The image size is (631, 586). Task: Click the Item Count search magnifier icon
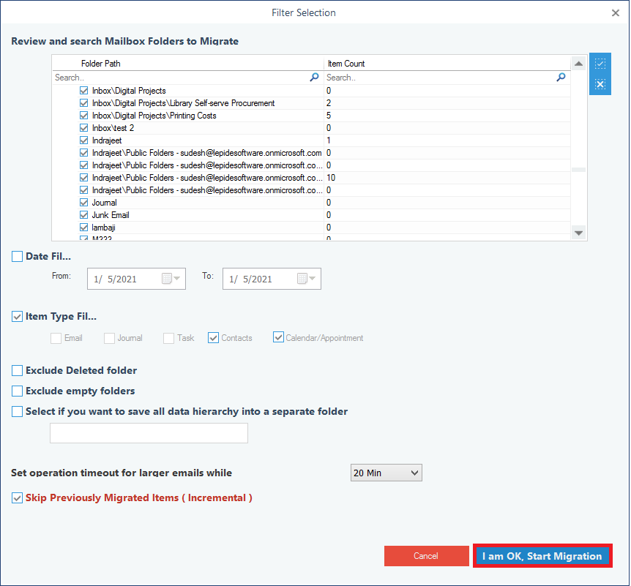click(561, 78)
